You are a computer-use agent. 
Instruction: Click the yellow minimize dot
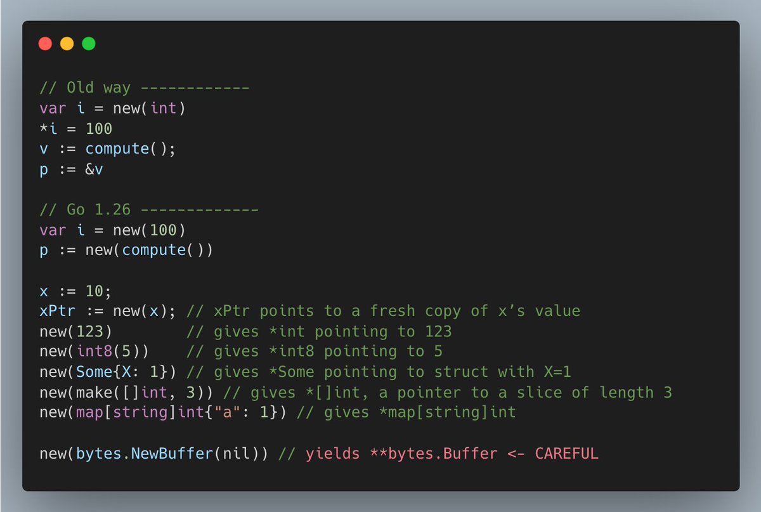[67, 44]
